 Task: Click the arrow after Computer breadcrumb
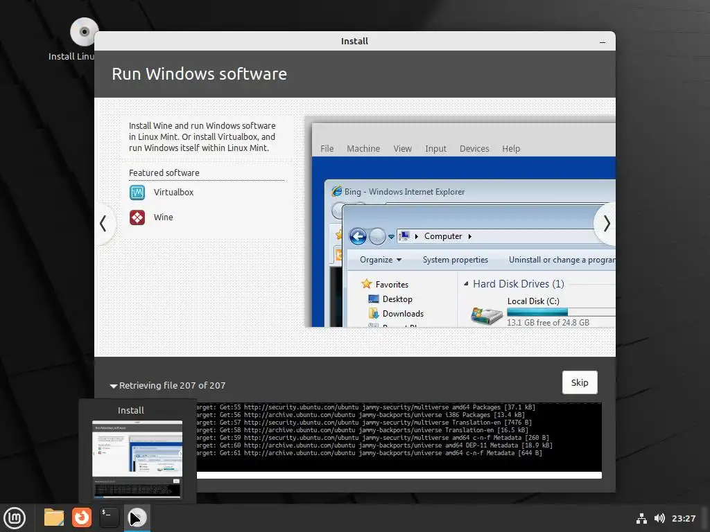pyautogui.click(x=469, y=237)
